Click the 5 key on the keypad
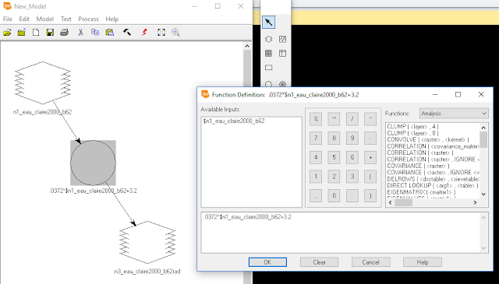The width and height of the screenshot is (499, 284). (x=334, y=157)
